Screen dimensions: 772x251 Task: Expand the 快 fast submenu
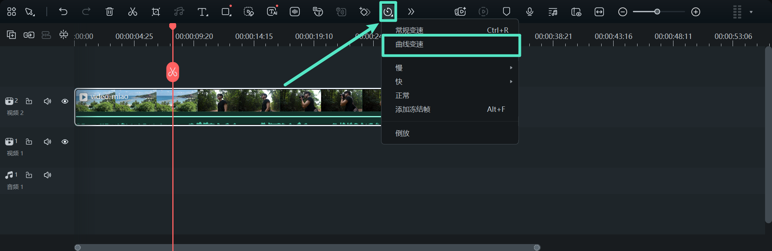point(450,82)
